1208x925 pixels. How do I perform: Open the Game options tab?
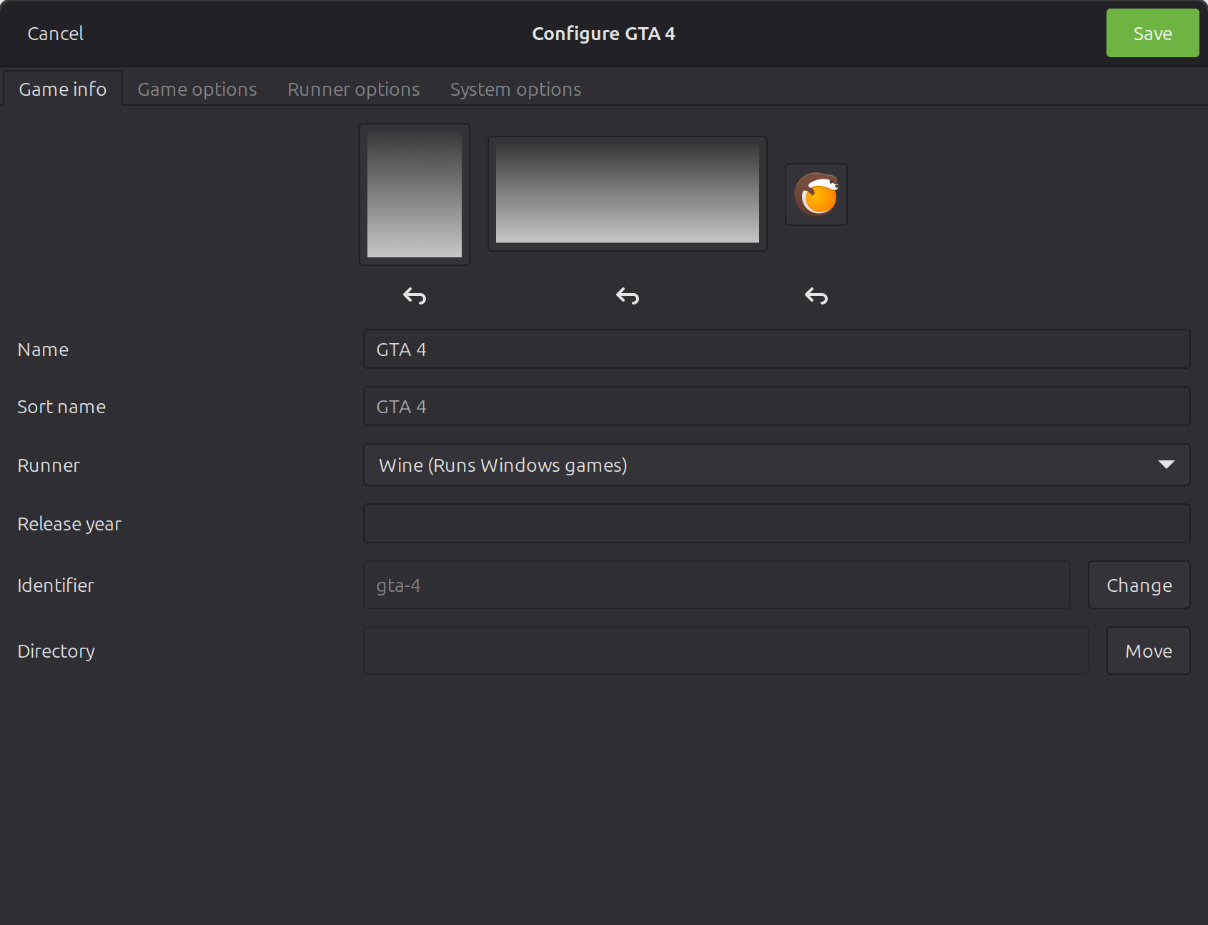pos(197,89)
